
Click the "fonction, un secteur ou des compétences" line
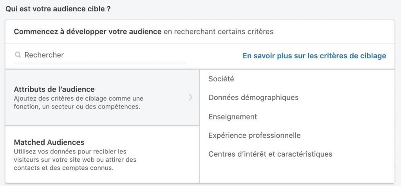(77, 107)
